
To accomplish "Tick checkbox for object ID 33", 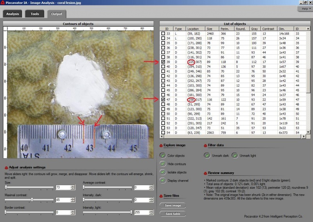I will click(163, 34).
